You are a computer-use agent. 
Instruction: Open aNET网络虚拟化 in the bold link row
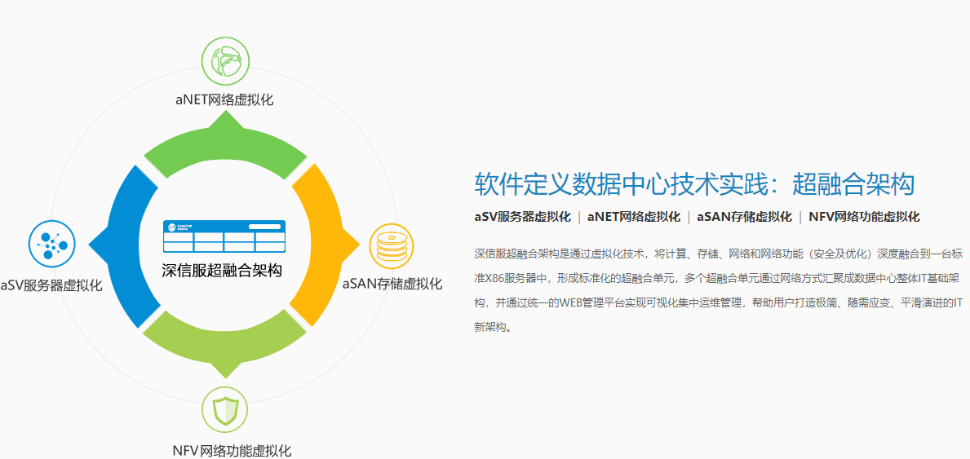click(x=634, y=217)
